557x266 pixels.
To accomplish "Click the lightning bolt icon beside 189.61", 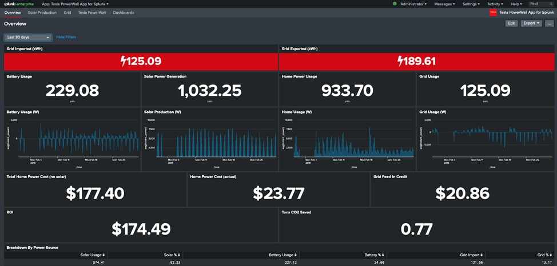I will [x=400, y=61].
